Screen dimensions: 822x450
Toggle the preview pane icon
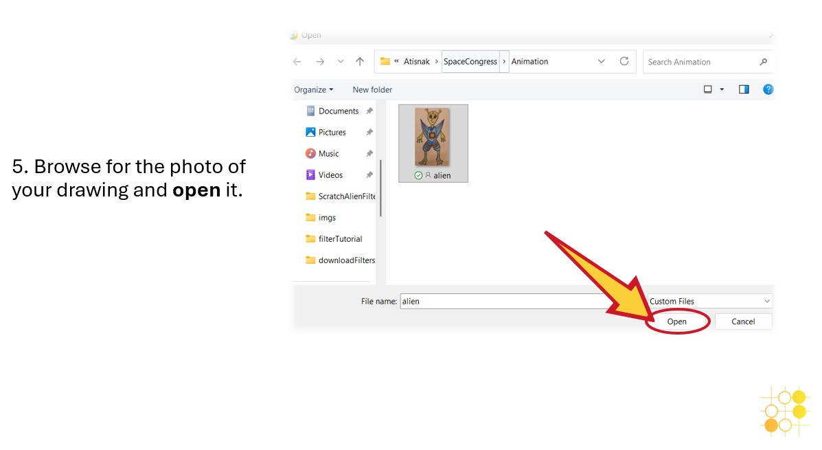744,89
